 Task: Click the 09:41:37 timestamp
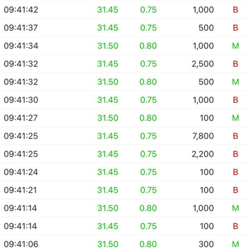click(x=21, y=28)
